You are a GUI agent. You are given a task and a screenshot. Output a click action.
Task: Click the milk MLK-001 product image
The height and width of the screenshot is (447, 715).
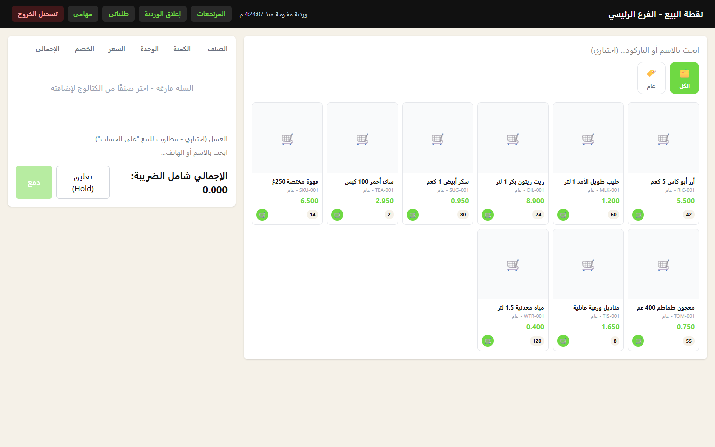click(588, 139)
